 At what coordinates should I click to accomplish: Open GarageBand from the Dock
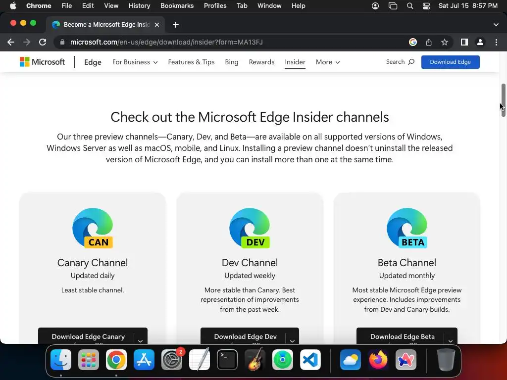[255, 360]
